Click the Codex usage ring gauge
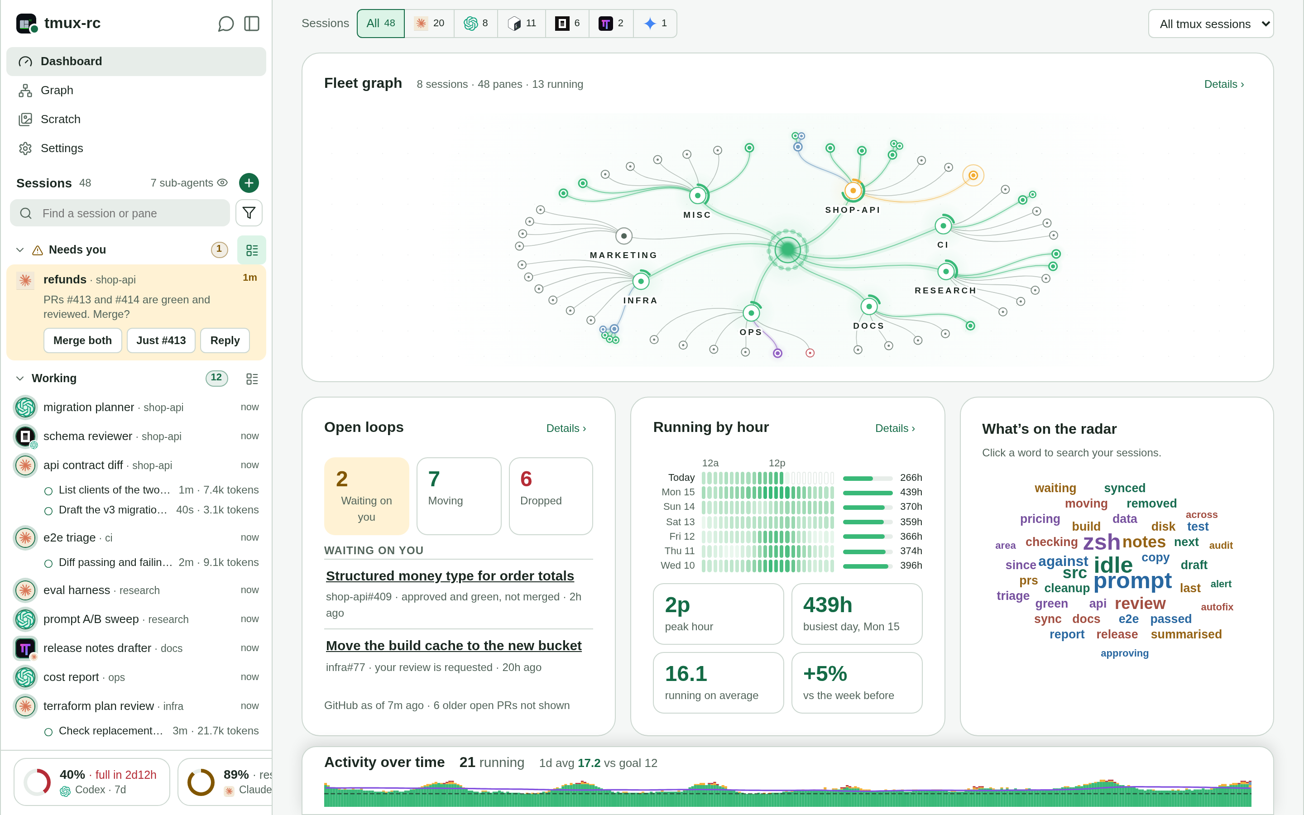The image size is (1304, 815). (x=38, y=782)
